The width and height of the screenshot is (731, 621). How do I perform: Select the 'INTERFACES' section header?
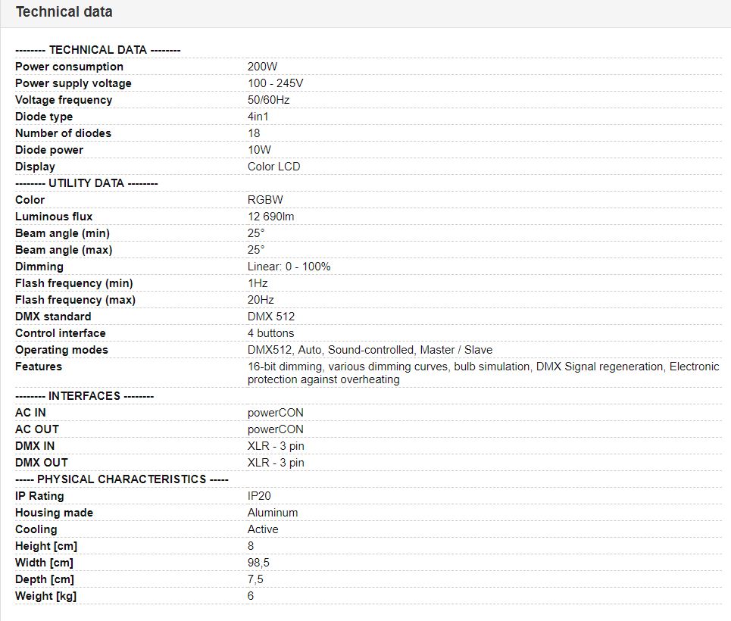[x=84, y=396]
